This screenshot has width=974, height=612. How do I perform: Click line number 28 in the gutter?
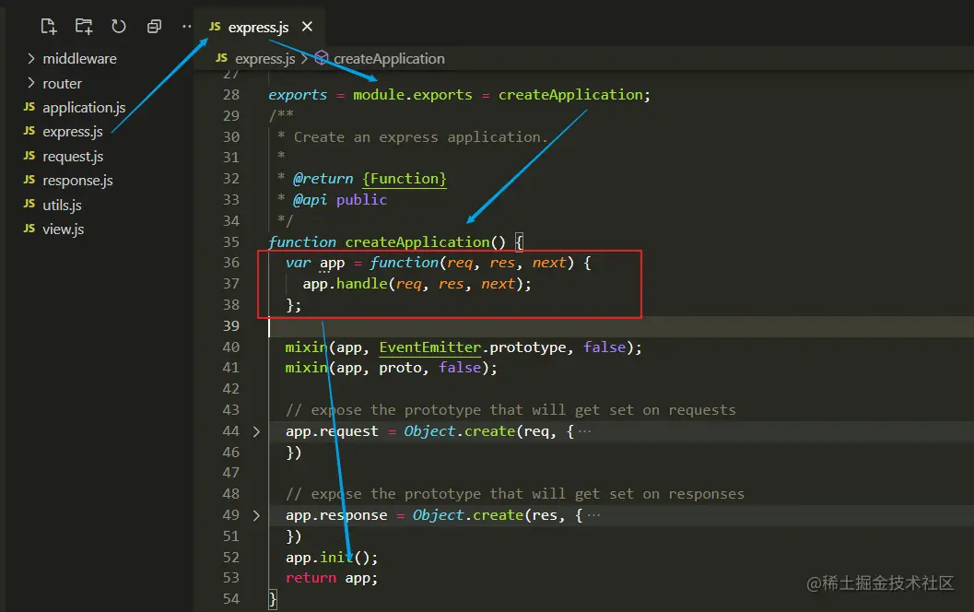click(x=231, y=94)
